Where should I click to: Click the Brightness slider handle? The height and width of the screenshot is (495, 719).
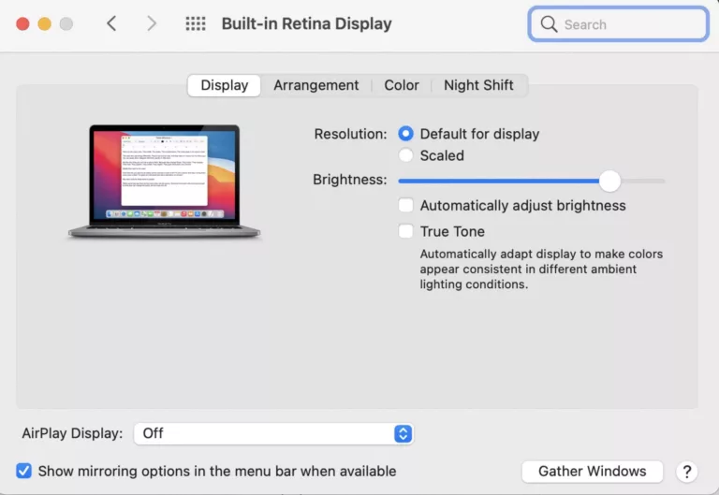coord(609,181)
